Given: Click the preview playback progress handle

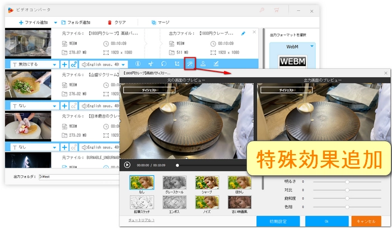Looking at the screenshot, I should 178,165.
